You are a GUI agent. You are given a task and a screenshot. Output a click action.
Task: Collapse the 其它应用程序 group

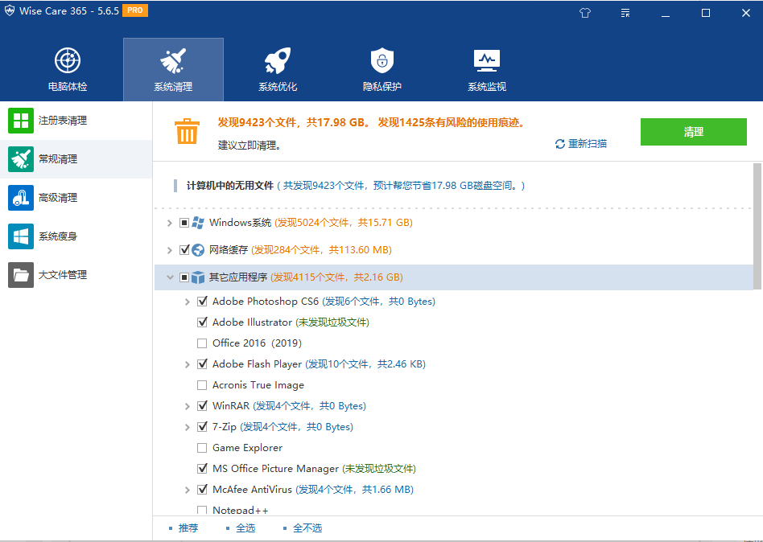(x=170, y=277)
